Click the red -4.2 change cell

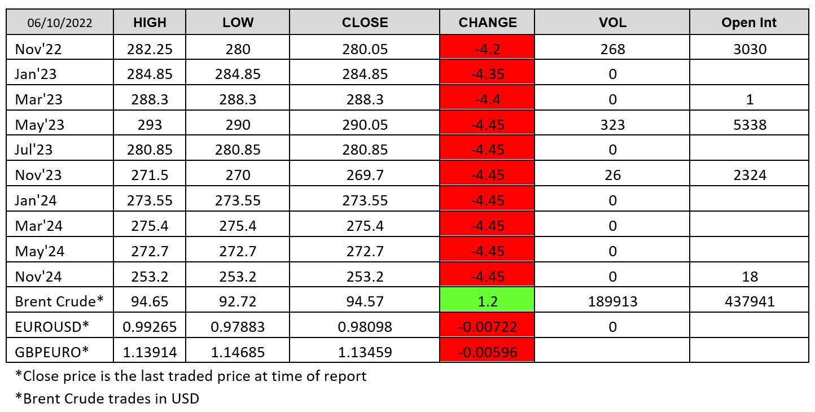click(487, 49)
